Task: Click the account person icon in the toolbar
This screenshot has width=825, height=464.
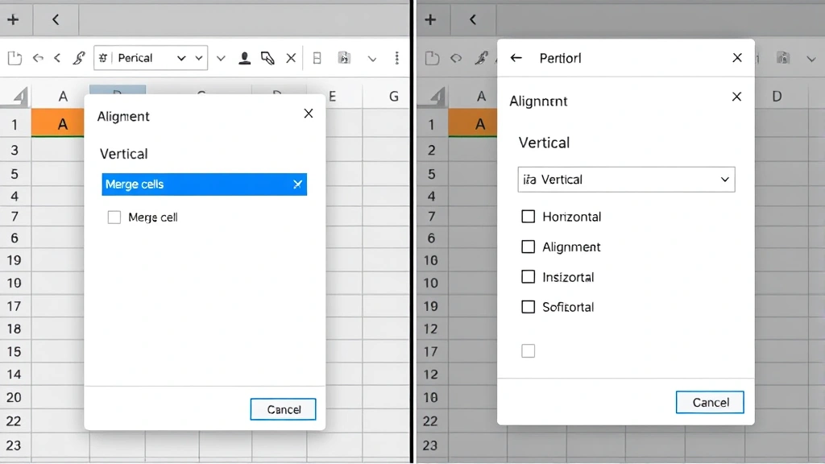Action: coord(245,57)
